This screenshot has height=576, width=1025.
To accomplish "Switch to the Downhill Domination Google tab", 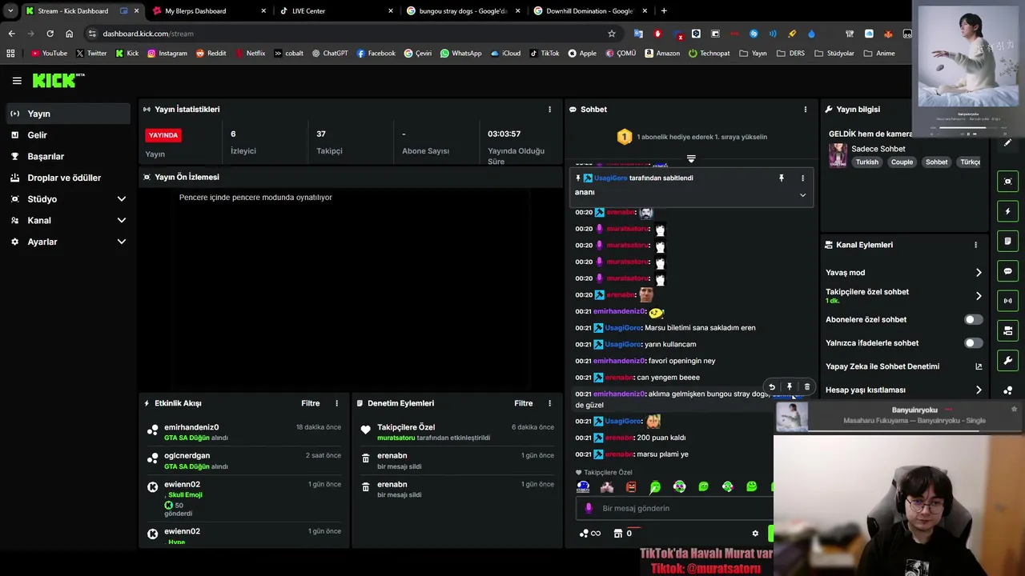I will (x=590, y=11).
